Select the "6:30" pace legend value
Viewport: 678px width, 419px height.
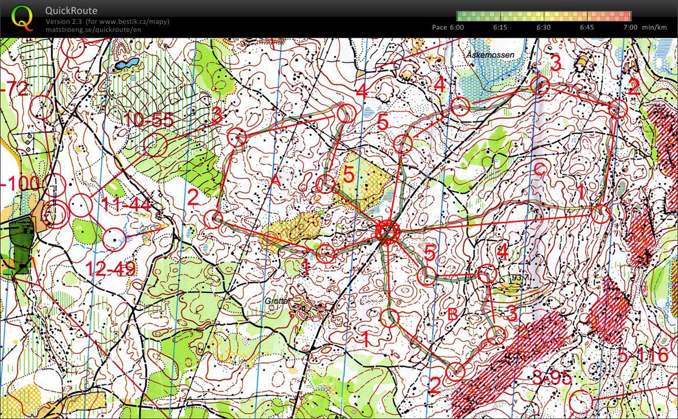point(544,27)
